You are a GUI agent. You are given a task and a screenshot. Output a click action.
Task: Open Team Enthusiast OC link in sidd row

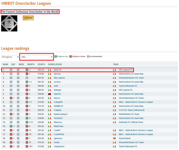(128, 86)
